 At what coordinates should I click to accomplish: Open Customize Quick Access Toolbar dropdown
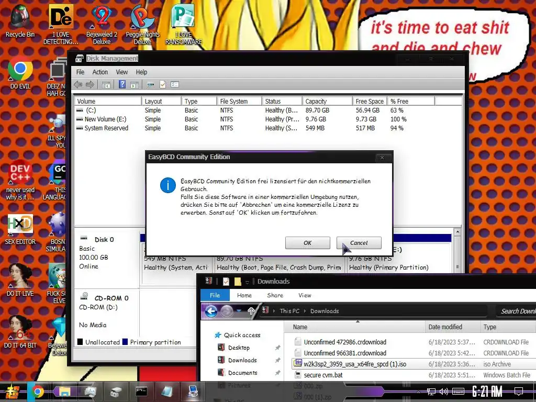(x=247, y=282)
